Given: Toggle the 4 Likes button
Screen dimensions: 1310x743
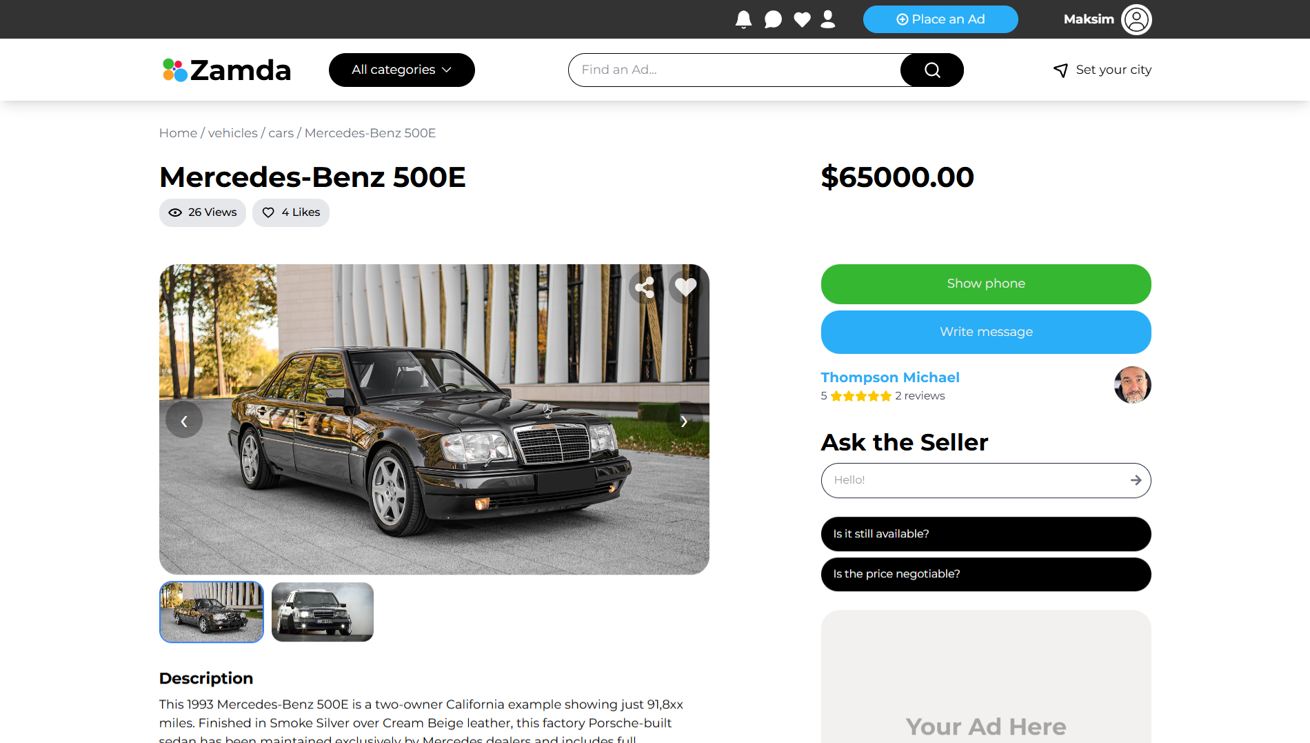Looking at the screenshot, I should tap(291, 212).
